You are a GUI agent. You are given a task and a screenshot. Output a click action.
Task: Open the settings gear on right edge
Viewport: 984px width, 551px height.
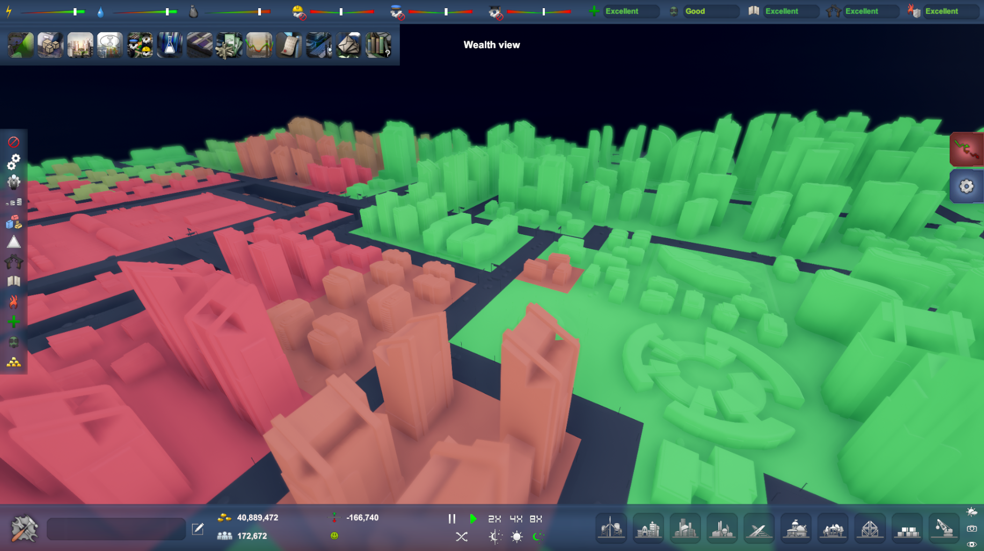coord(966,186)
